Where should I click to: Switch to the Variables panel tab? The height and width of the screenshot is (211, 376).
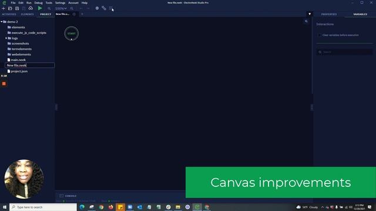360,14
